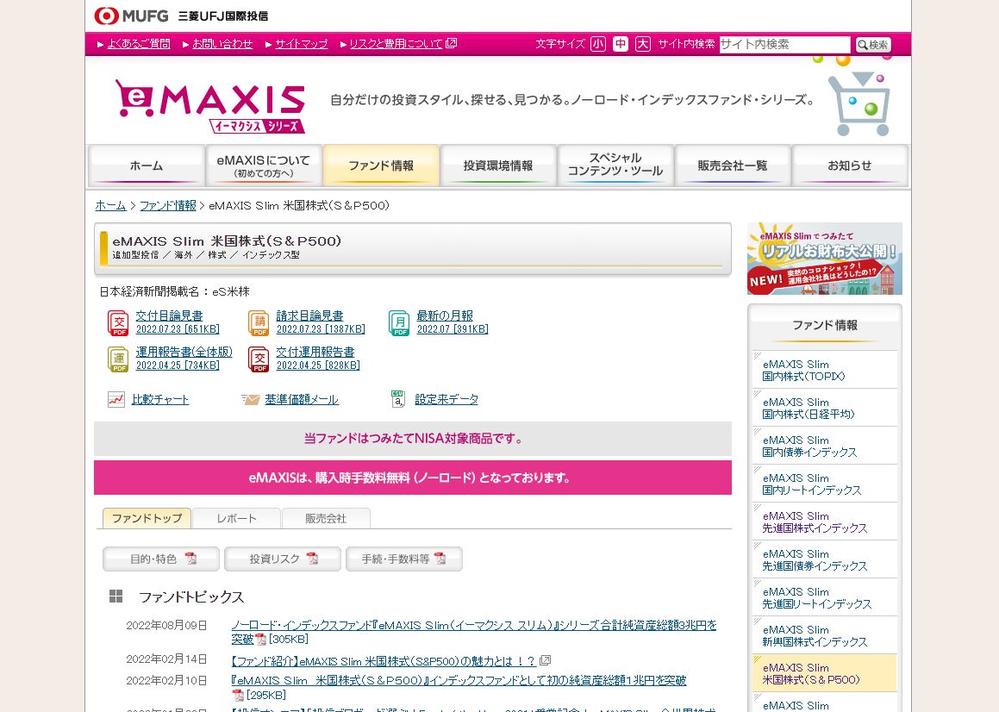999x712 pixels.
Task: Open the 販売会社一覧 navigation tab
Action: point(733,166)
